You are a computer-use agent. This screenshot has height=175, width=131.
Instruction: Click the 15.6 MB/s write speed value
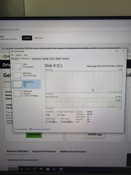(x=67, y=122)
